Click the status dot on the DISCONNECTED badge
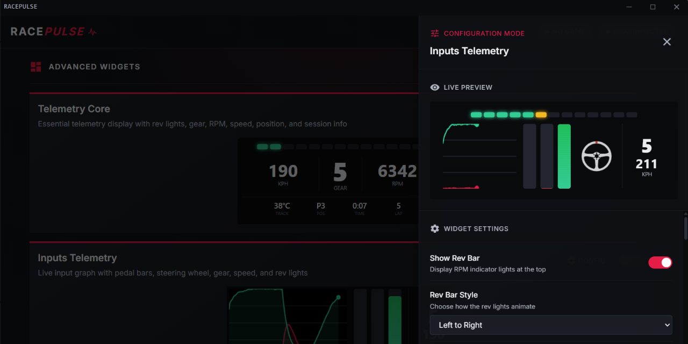The image size is (688, 344). click(x=609, y=31)
